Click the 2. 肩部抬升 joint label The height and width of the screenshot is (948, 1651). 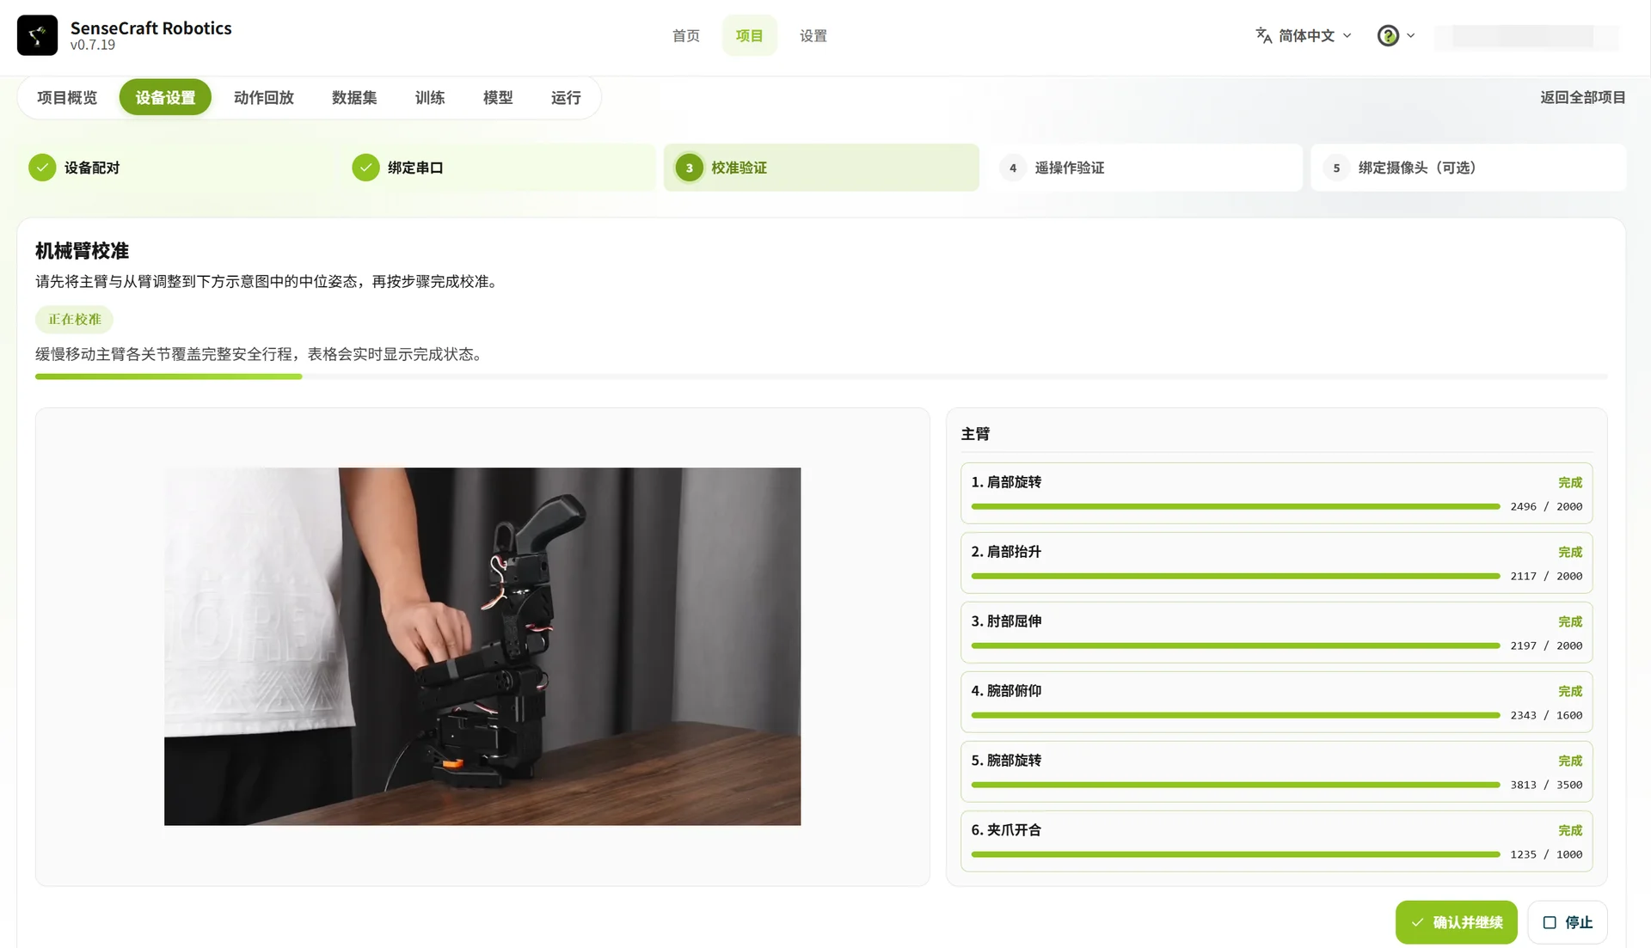tap(1006, 552)
